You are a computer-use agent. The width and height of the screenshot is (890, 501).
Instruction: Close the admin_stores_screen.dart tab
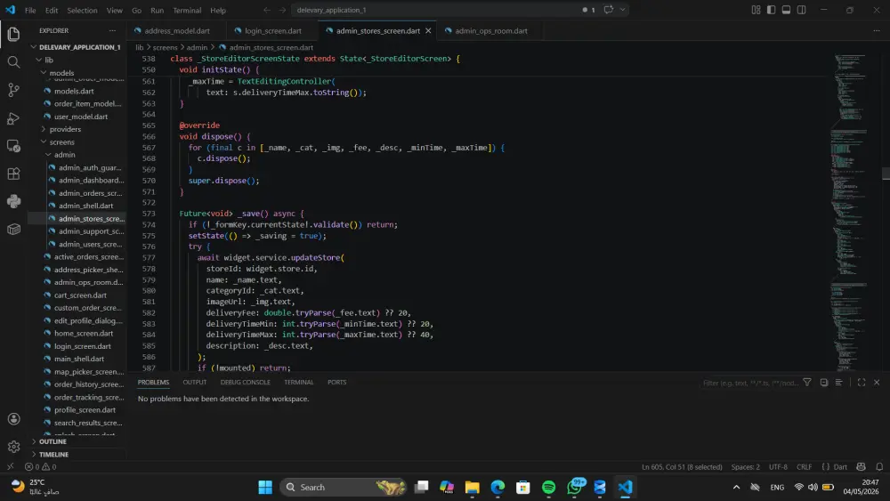coord(428,30)
